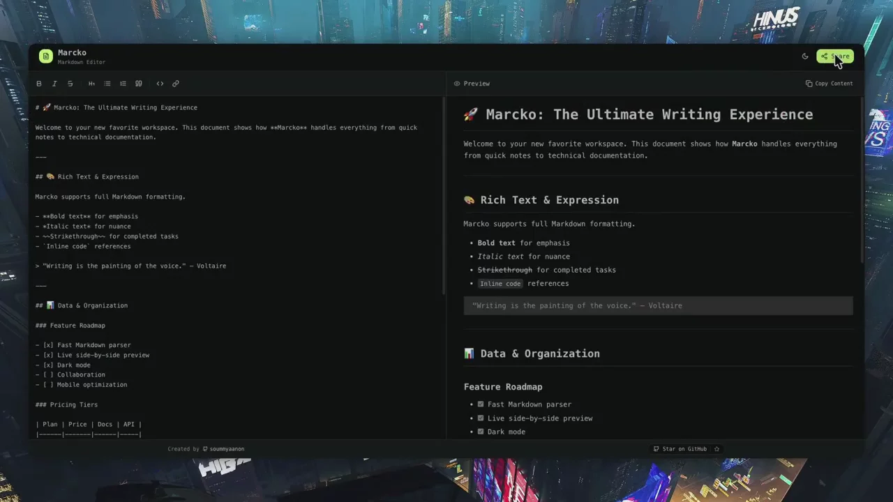
Task: Click editor line '- **Bold text** for emphasis'
Action: click(x=87, y=216)
